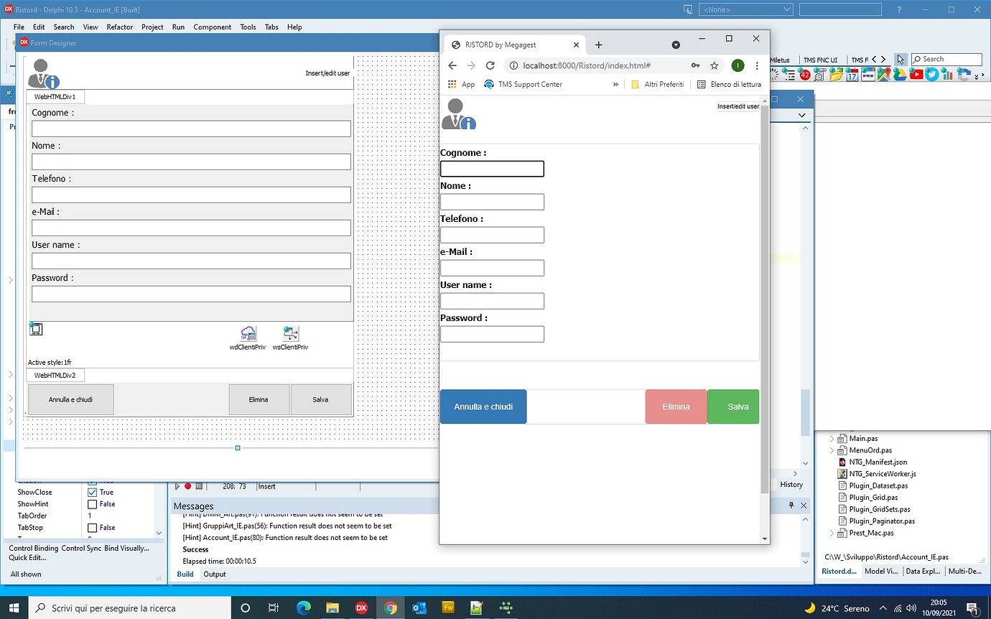This screenshot has height=619, width=991.
Task: Select the wsClientiPriv component icon
Action: [x=291, y=334]
